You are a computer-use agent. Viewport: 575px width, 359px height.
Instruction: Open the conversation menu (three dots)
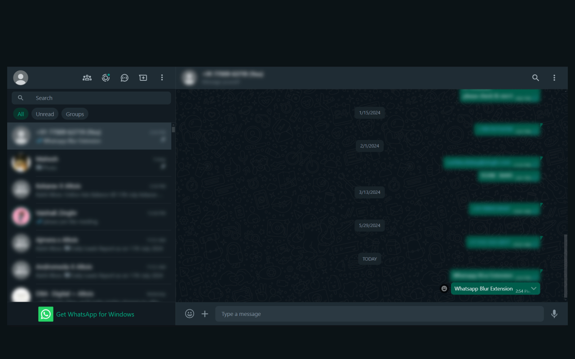pyautogui.click(x=554, y=78)
